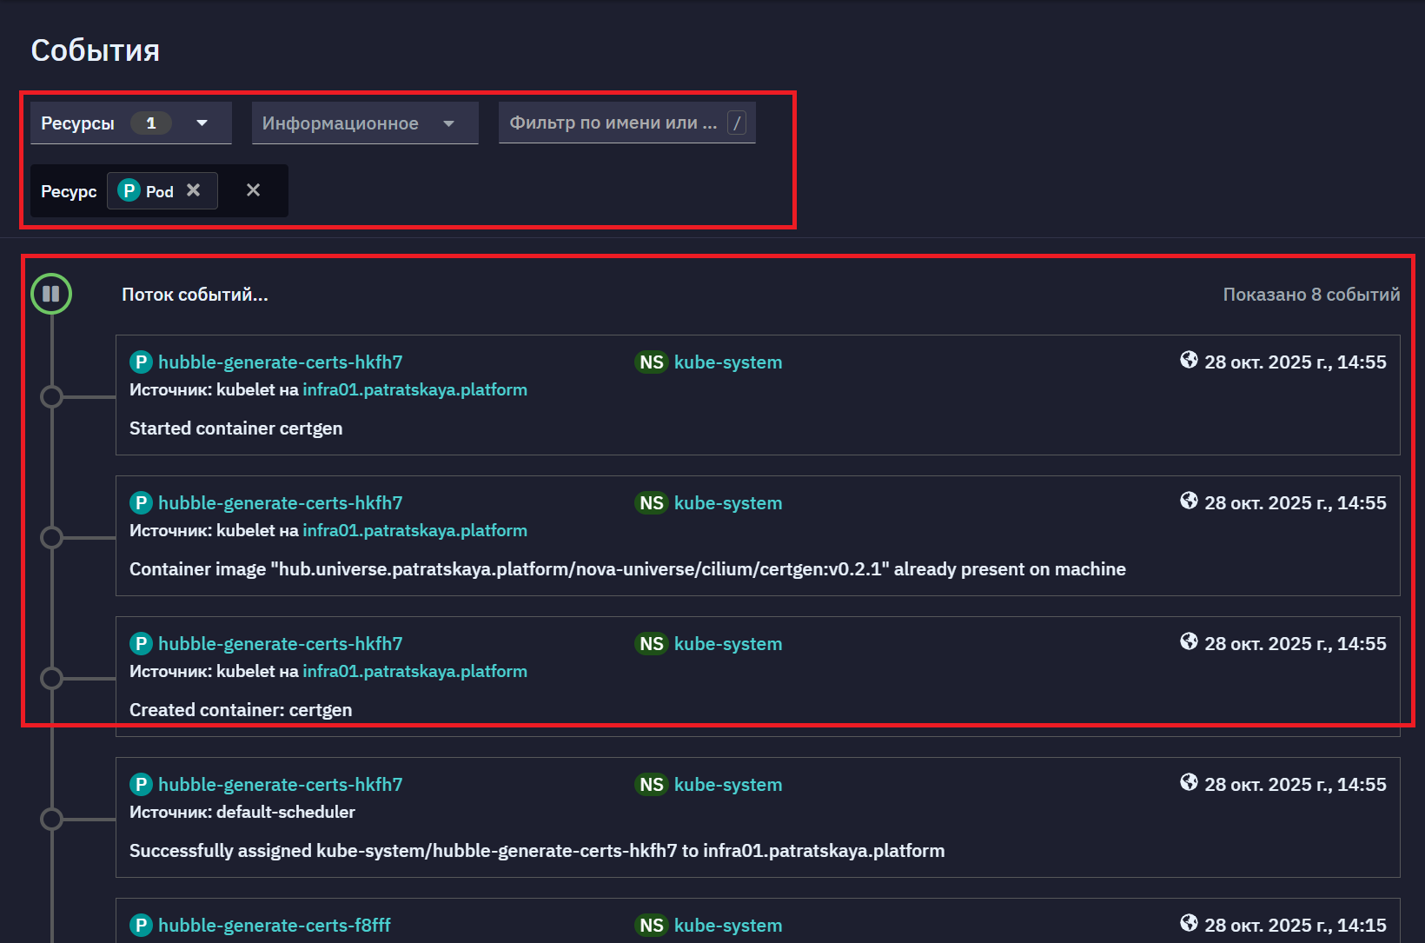Viewport: 1425px width, 943px height.
Task: Click NS badge in Started container event
Action: pos(652,362)
